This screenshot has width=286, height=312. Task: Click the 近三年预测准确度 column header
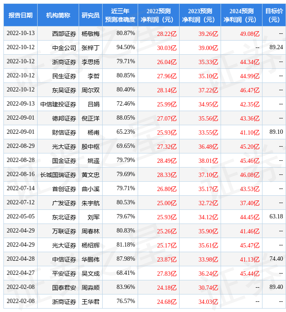coord(120,15)
